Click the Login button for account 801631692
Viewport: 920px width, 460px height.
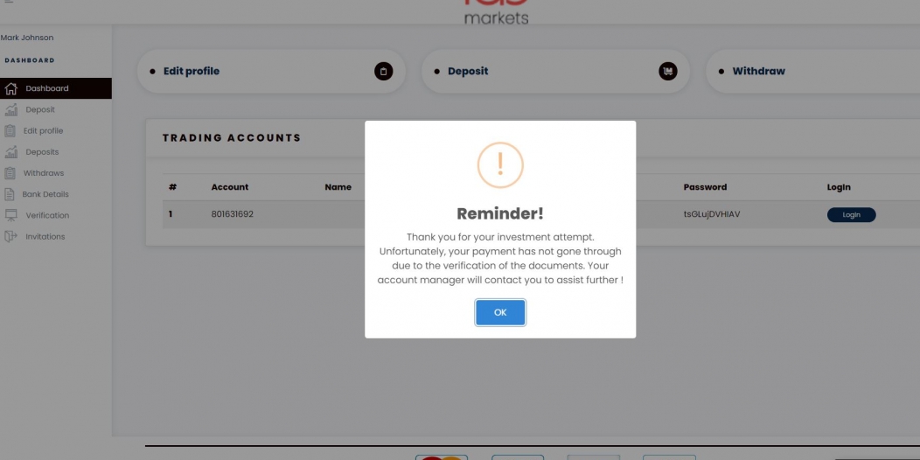click(x=852, y=215)
